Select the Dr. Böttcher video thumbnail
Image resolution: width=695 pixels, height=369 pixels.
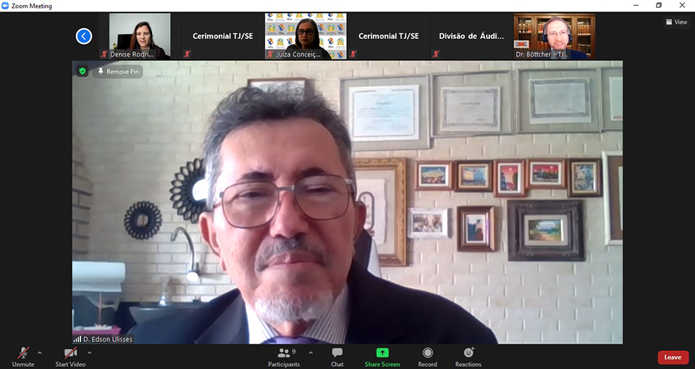pyautogui.click(x=555, y=36)
